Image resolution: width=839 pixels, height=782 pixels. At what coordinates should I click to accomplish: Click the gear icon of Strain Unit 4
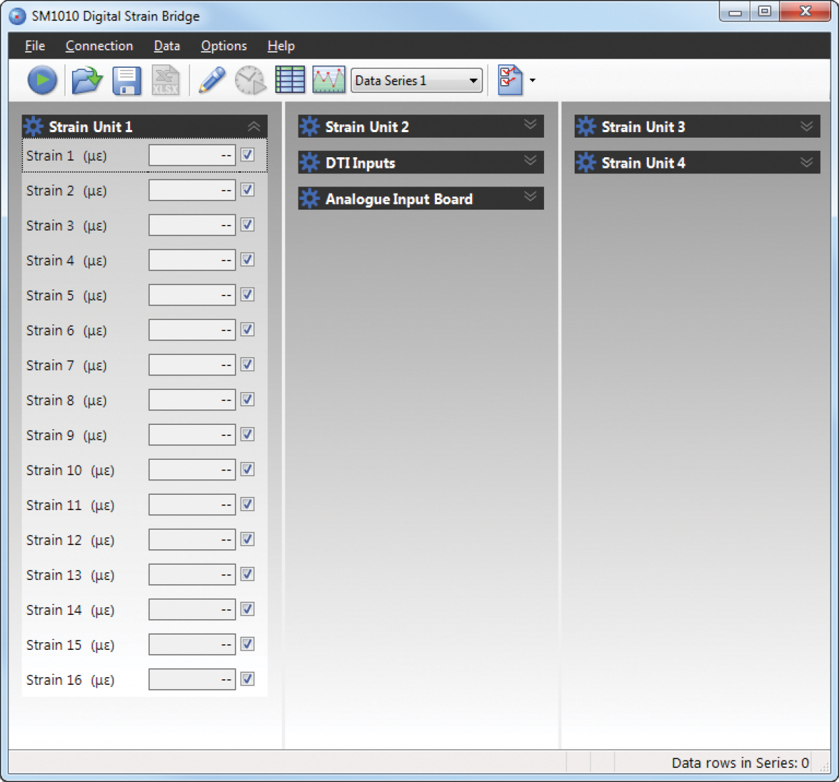tap(585, 163)
